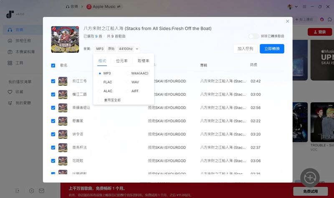Uncheck the 讲令话 song checkbox

click(x=53, y=134)
